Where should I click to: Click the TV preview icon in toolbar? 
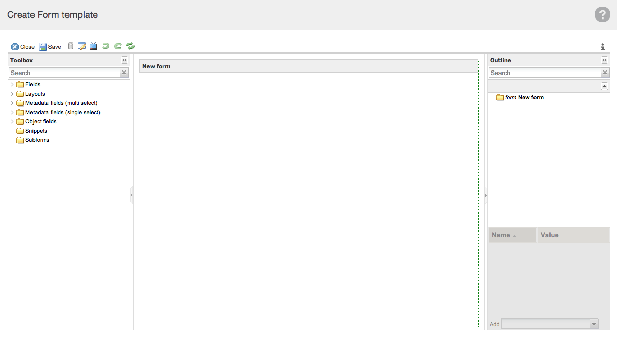click(x=93, y=46)
